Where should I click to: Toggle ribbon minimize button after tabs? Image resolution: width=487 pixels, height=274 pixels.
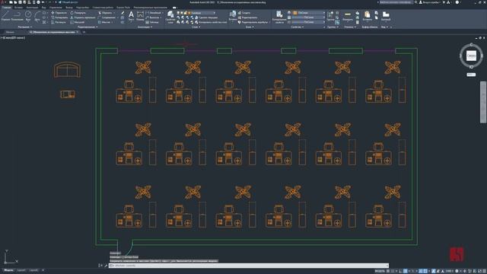click(174, 8)
